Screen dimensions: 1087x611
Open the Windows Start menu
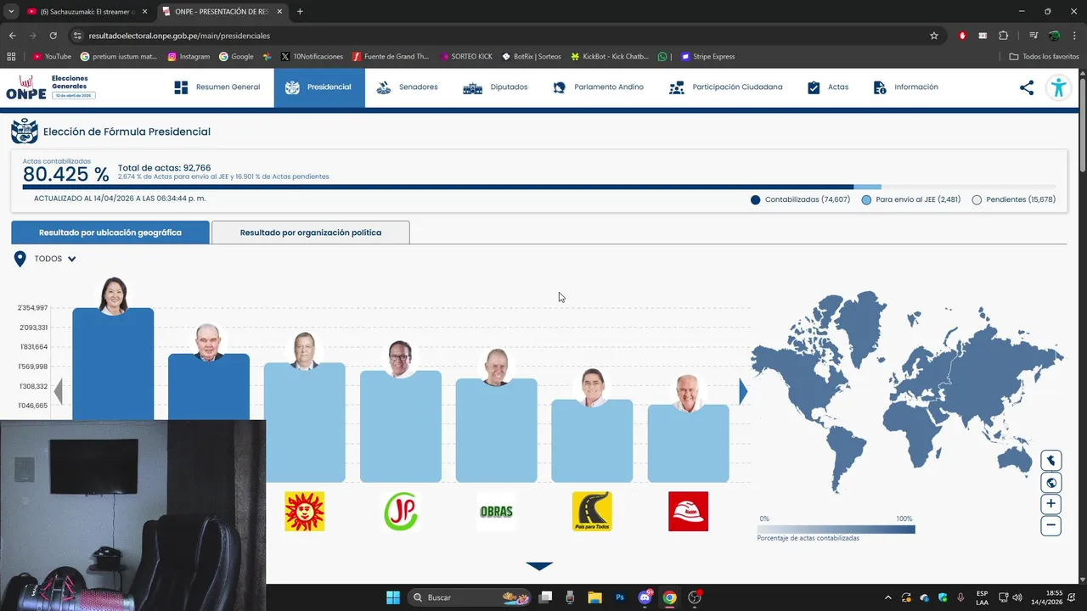[393, 597]
